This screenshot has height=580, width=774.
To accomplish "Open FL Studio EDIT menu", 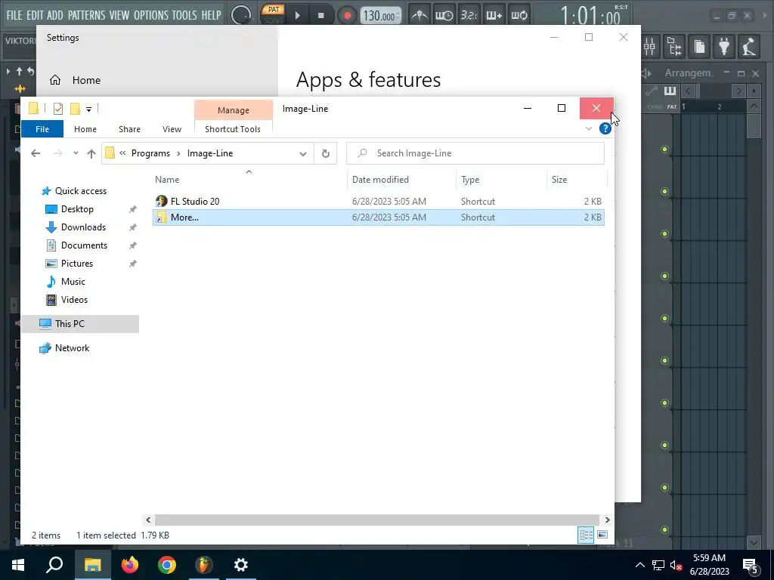I will (x=35, y=15).
